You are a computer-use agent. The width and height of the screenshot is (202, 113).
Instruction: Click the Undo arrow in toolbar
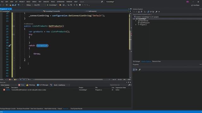click(19, 5)
